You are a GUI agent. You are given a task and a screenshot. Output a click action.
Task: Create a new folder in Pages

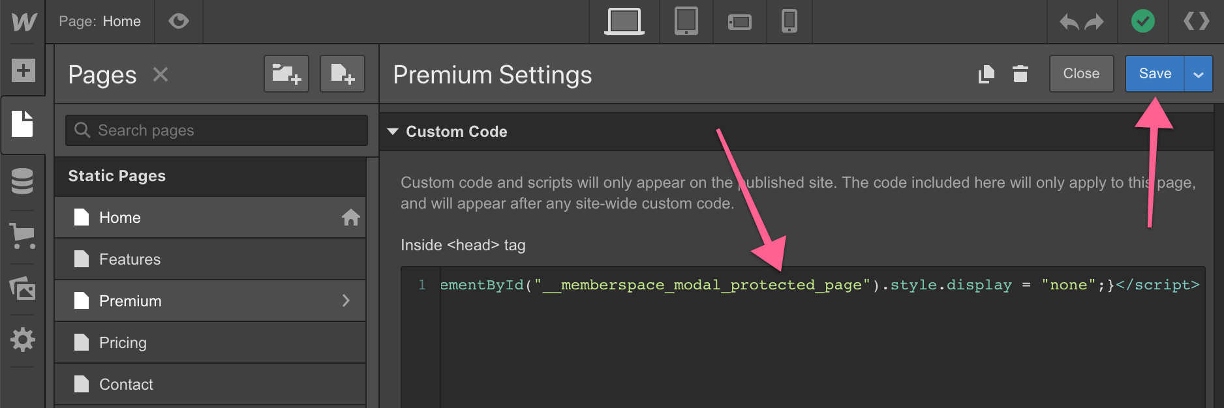(286, 74)
